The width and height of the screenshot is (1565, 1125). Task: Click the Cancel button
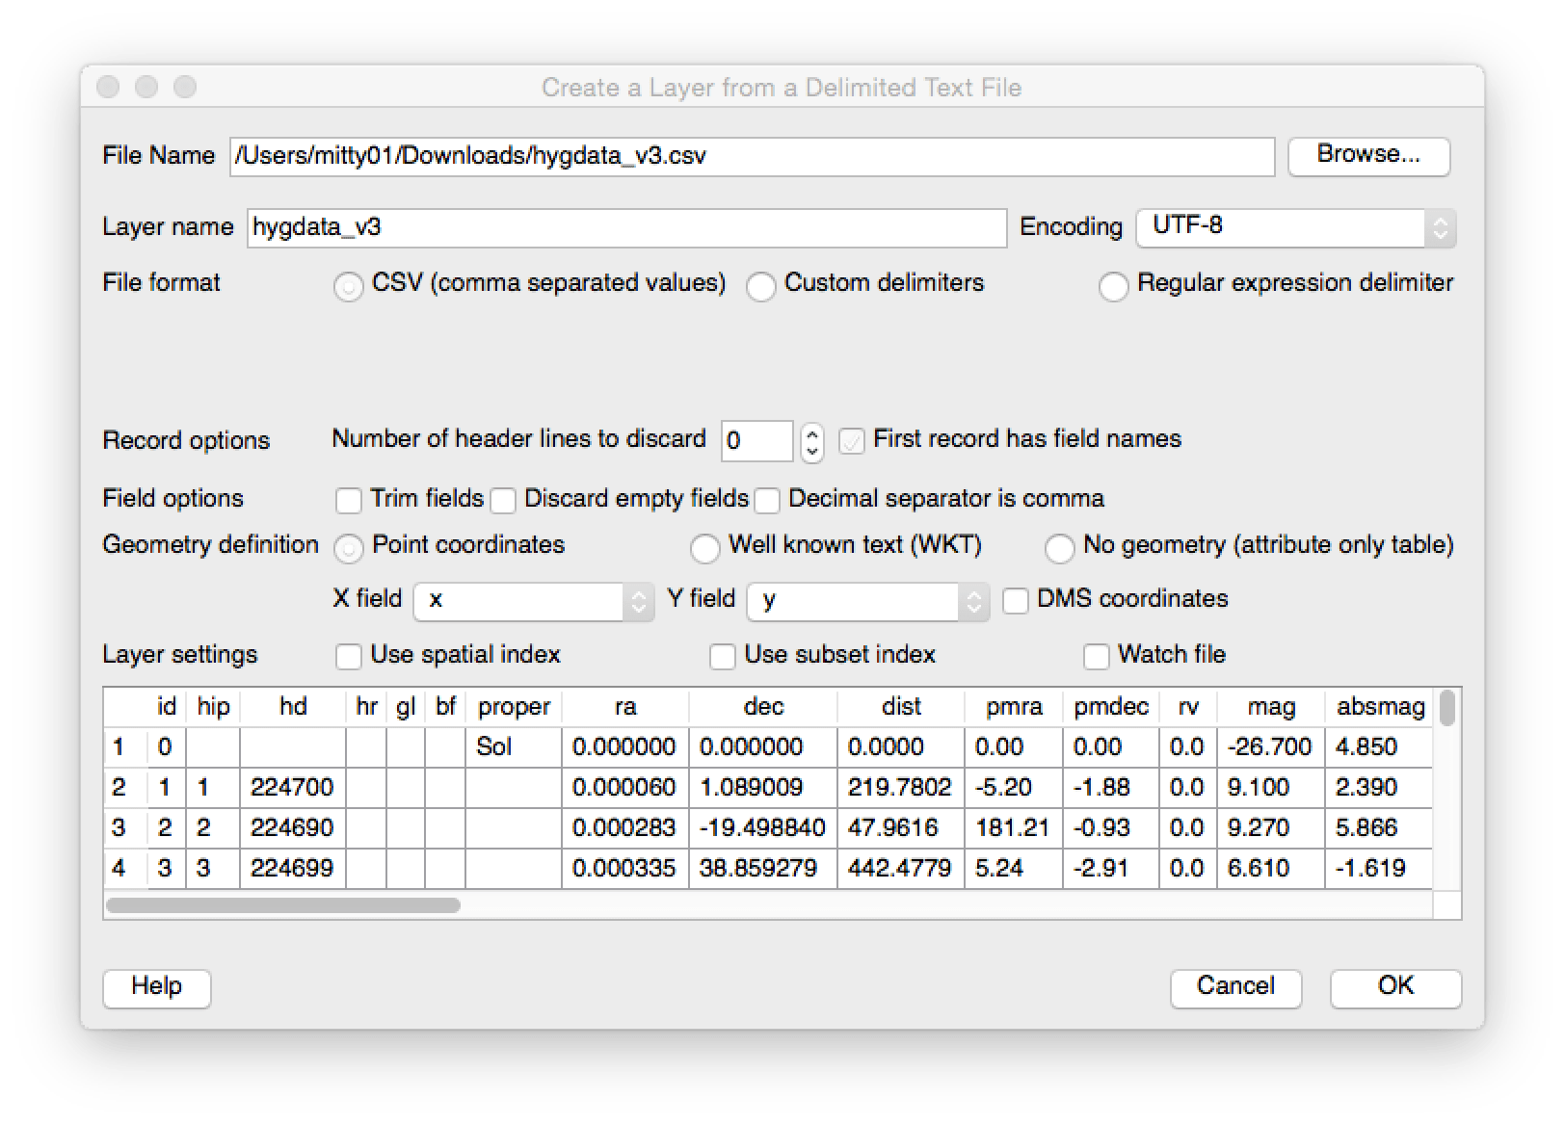point(1235,987)
